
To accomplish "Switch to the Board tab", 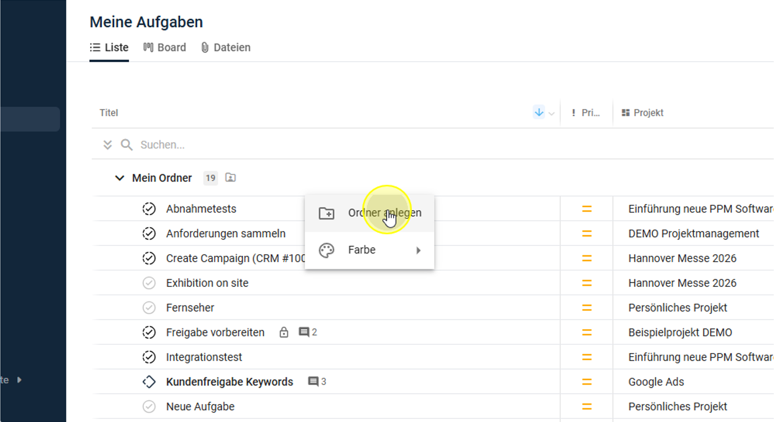I will (x=165, y=47).
